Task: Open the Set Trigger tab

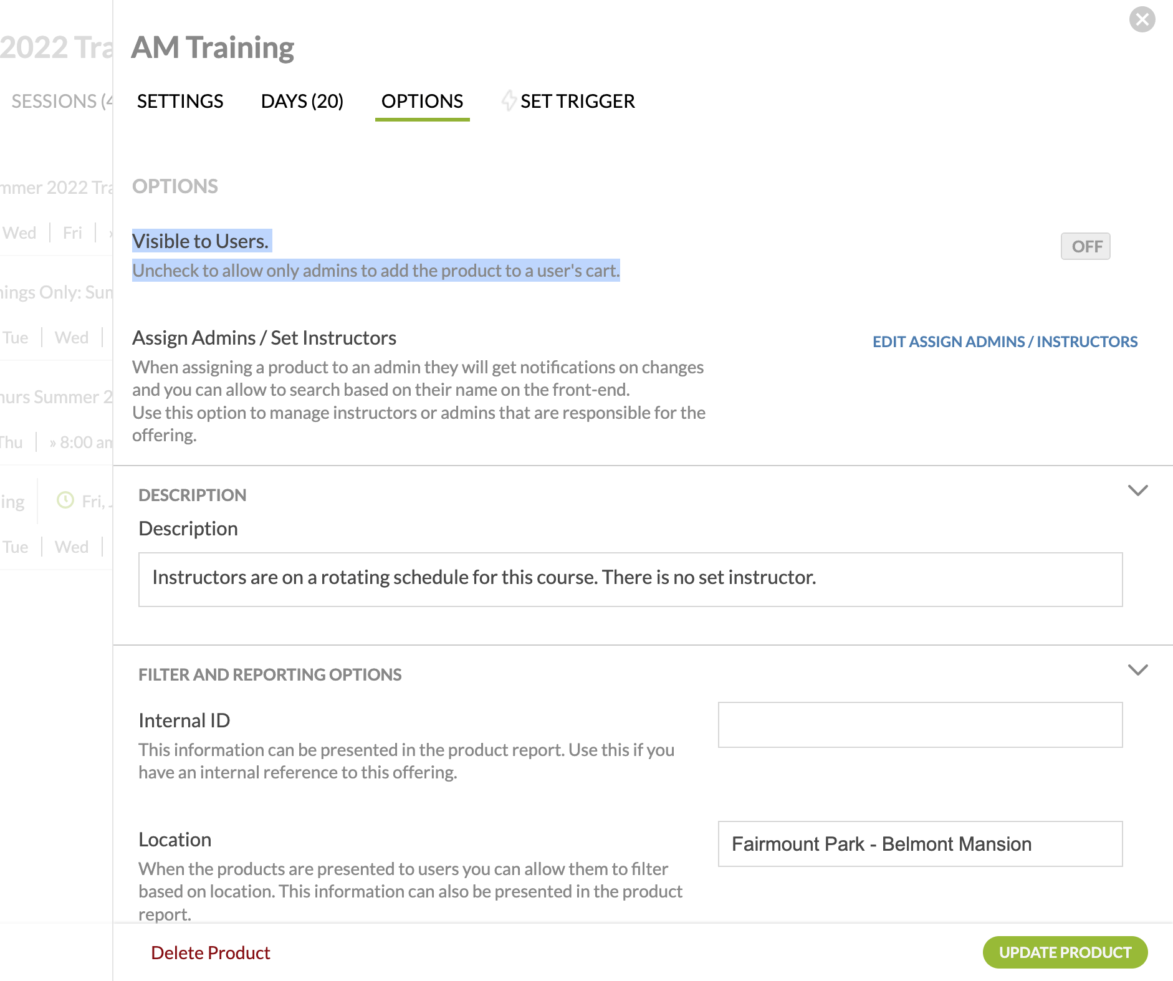Action: 577,101
